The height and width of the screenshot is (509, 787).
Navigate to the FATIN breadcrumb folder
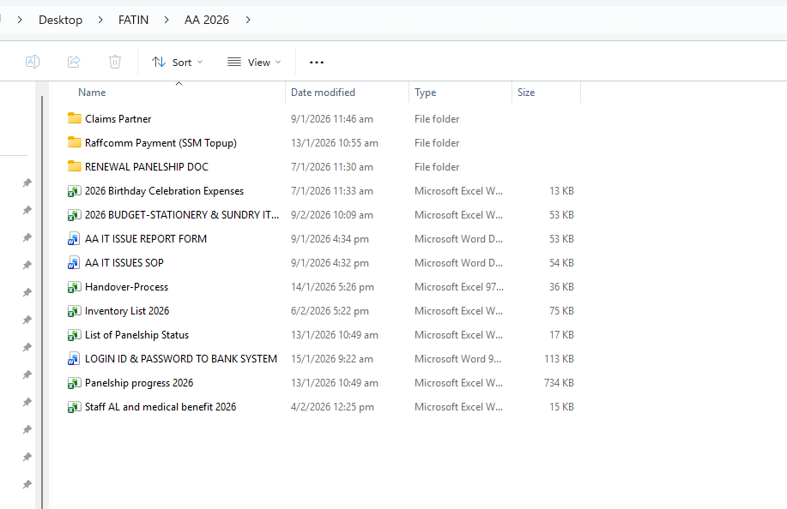[x=133, y=20]
